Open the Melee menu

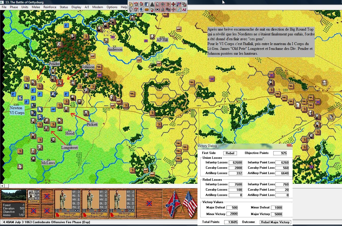(36, 7)
